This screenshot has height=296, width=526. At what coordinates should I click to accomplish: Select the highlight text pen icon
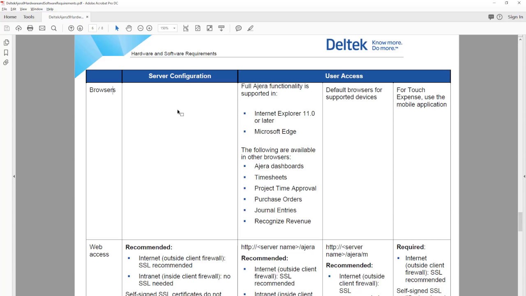coord(250,28)
